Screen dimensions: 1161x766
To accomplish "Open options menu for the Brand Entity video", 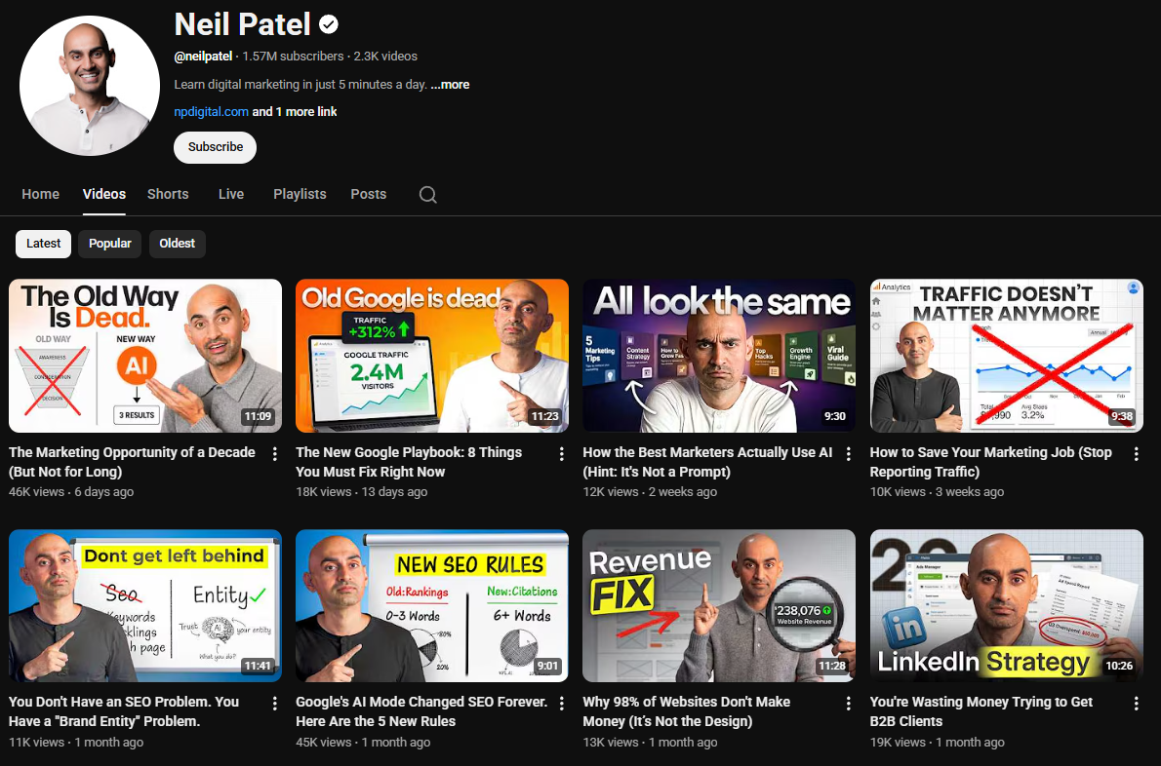I will (274, 703).
